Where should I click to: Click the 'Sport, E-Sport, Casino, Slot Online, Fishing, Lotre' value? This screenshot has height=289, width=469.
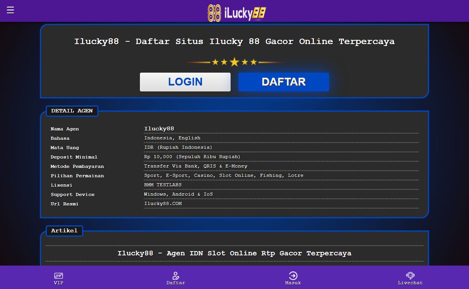click(224, 176)
